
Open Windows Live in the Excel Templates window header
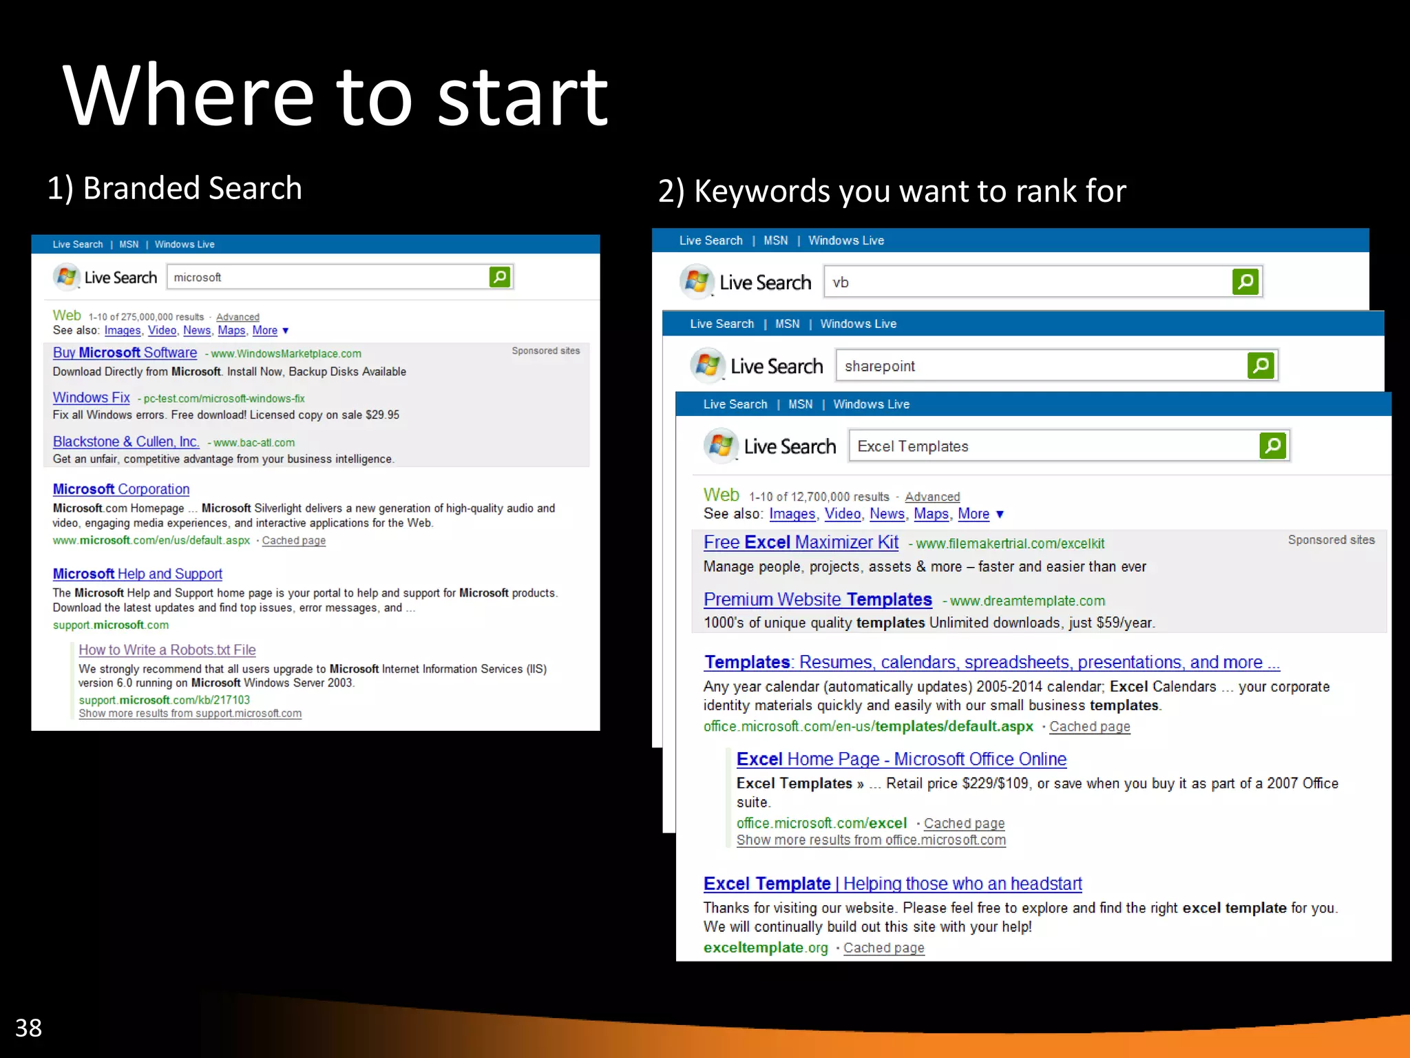pos(872,404)
